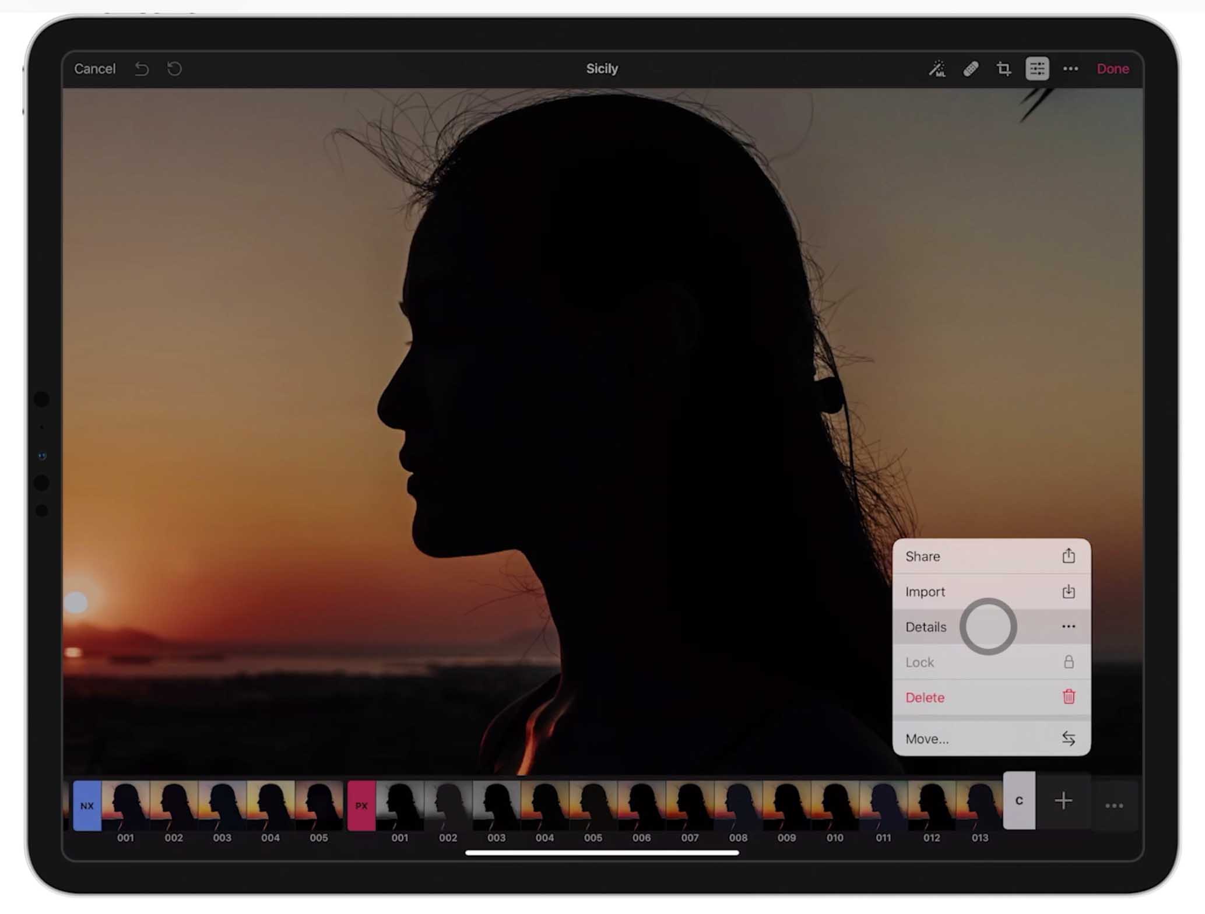Click the revert circular arrow icon

point(174,69)
